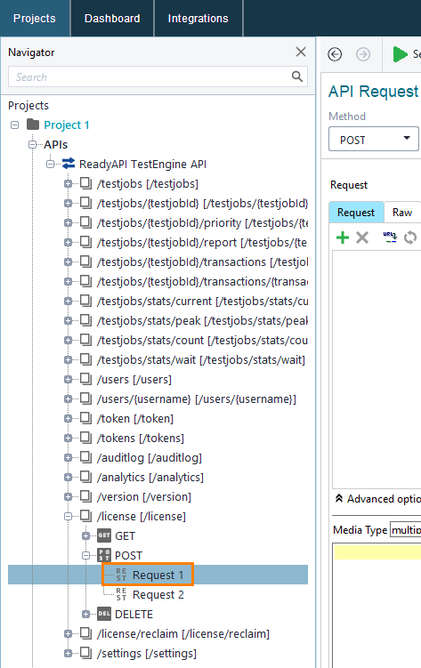The height and width of the screenshot is (668, 421).
Task: Click resource icon for /analytics
Action: [x=86, y=477]
